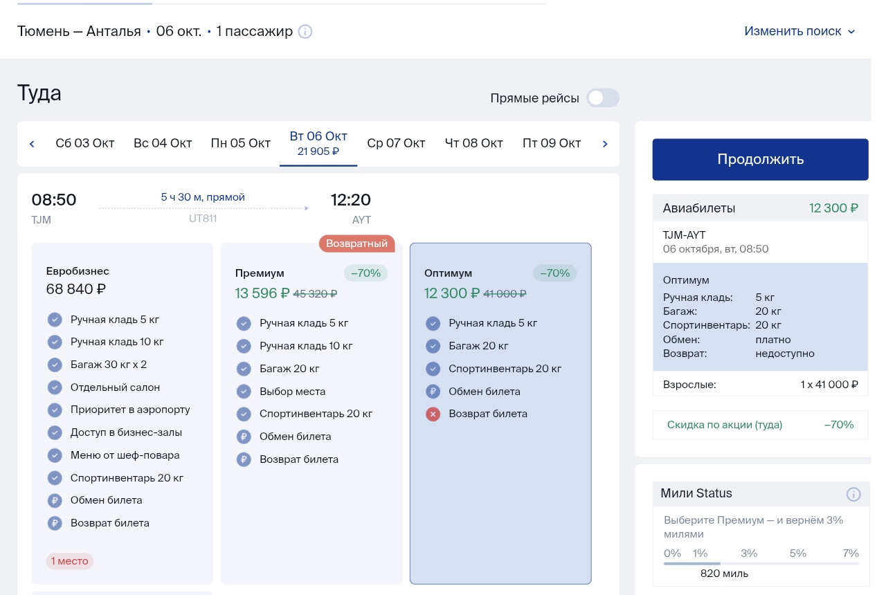Image resolution: width=886 pixels, height=595 pixels.
Task: Click the ruble icon beside Обмен билета in Евробизнес
Action: [55, 500]
